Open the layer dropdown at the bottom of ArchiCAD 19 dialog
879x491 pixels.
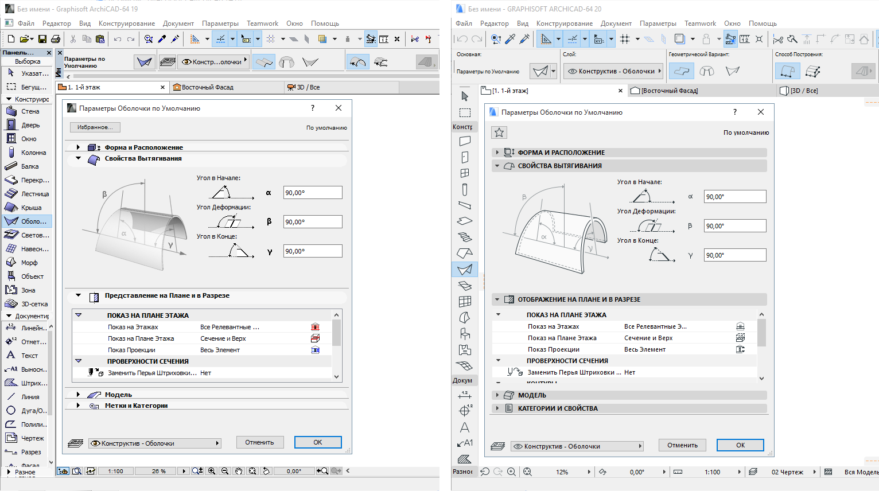pos(155,443)
